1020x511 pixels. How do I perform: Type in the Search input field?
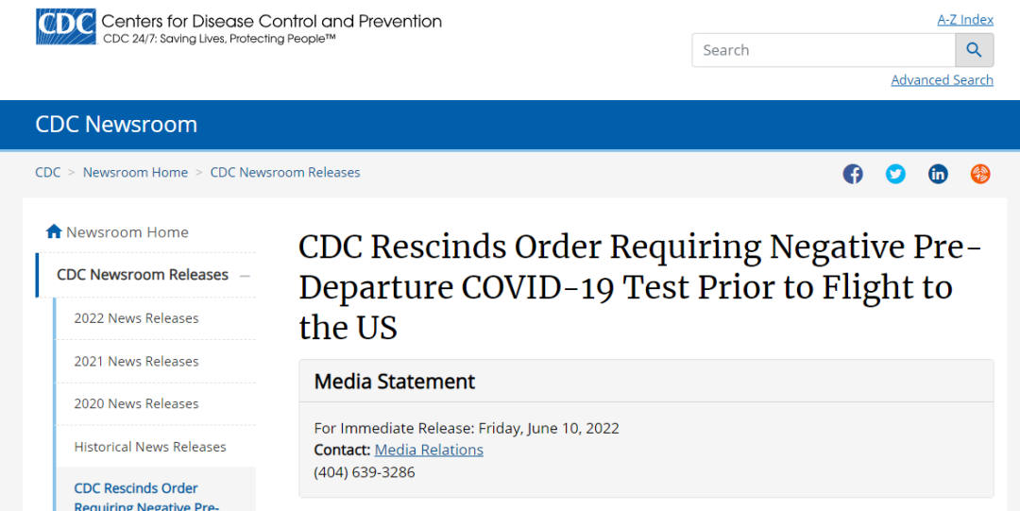pos(824,50)
